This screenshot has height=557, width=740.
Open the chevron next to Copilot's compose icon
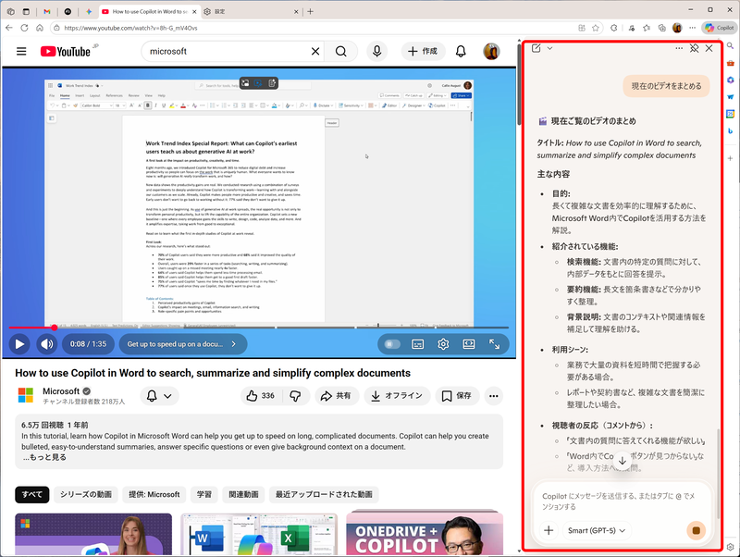[x=550, y=48]
